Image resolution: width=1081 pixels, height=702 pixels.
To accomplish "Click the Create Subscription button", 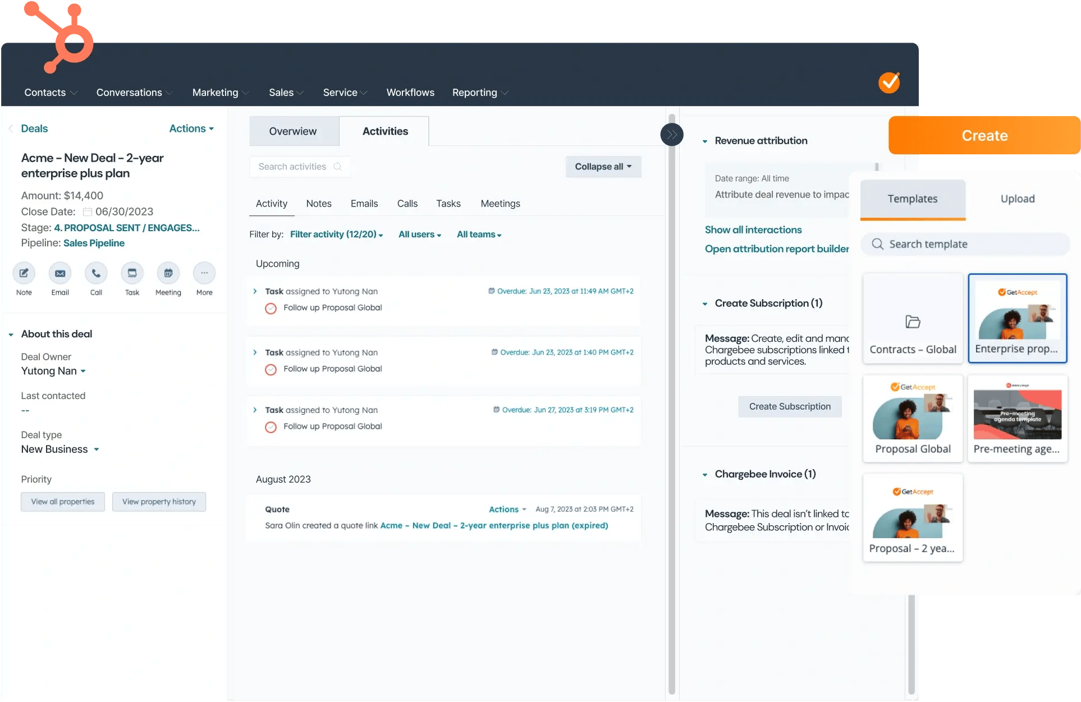I will point(790,407).
